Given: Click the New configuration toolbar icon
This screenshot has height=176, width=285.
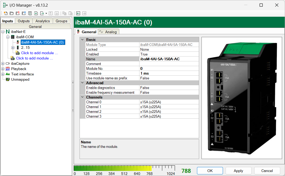Looking at the screenshot, I should (6, 13).
